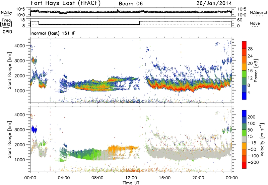
Task: Click the 'Fort Hays East (fitACF)' plot title
Action: pos(65,3)
